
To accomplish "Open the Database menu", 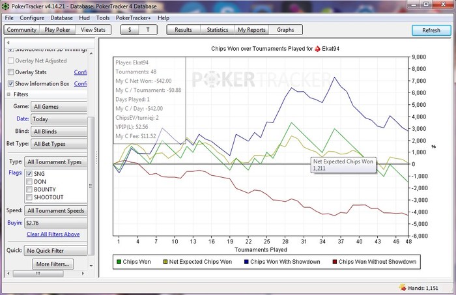I will pyautogui.click(x=62, y=18).
